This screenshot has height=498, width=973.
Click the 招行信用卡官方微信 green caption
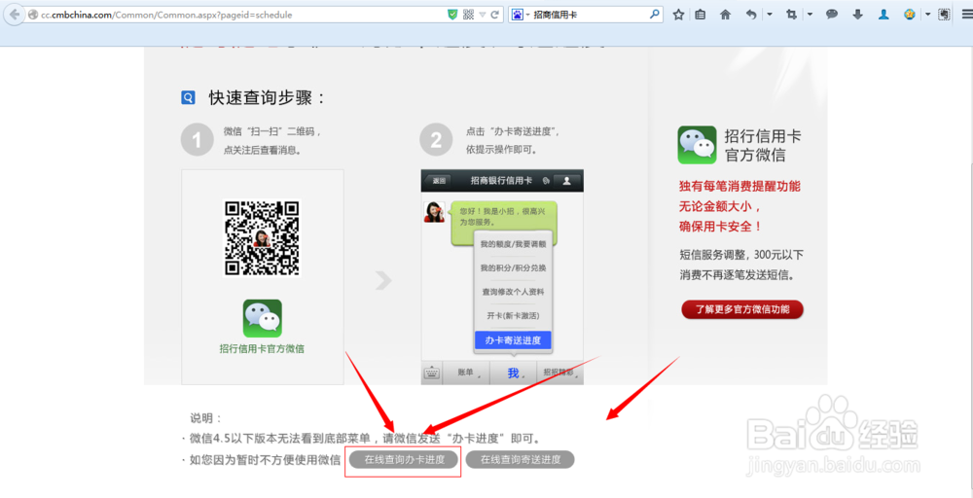click(x=262, y=349)
